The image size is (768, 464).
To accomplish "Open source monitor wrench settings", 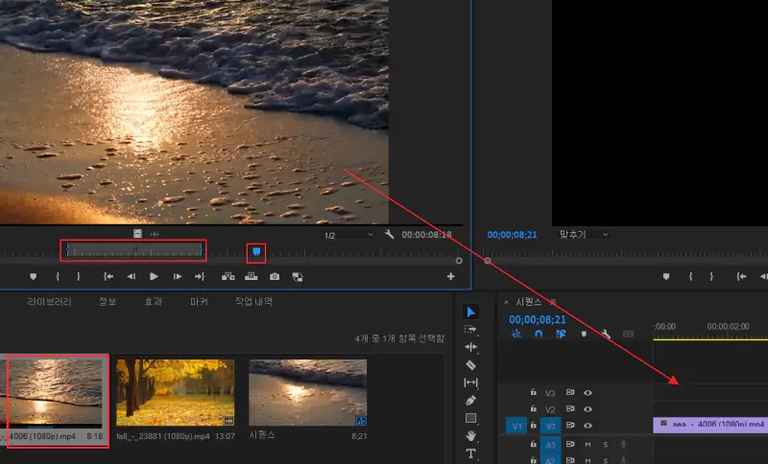I will click(389, 234).
